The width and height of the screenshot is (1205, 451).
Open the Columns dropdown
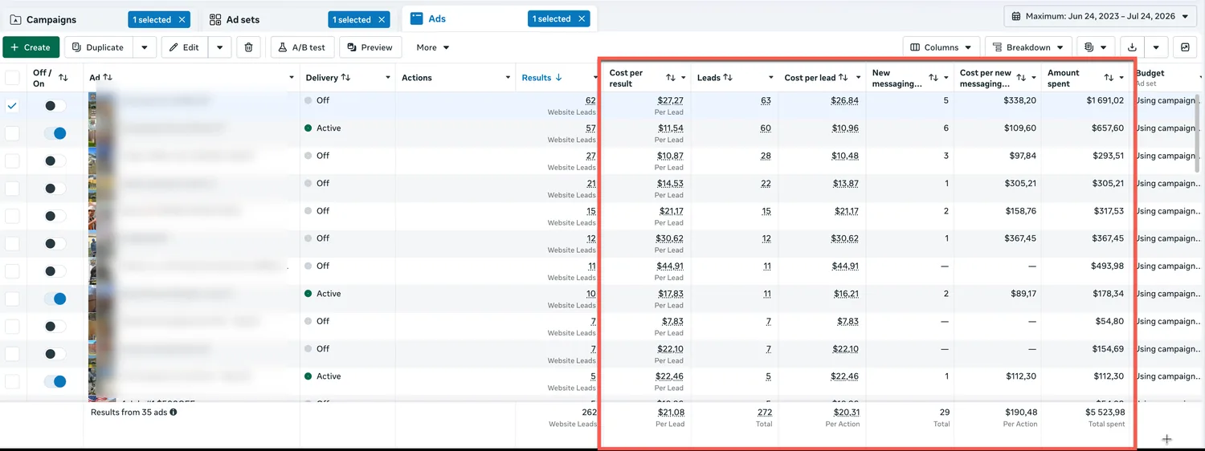point(942,47)
